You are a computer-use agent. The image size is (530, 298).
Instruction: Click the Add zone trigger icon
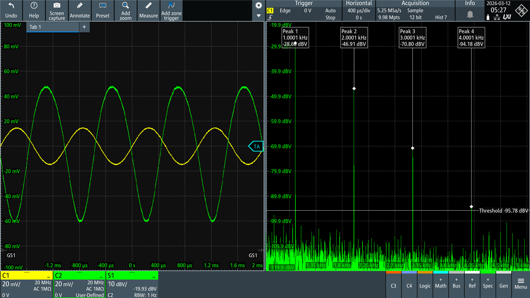pyautogui.click(x=171, y=6)
